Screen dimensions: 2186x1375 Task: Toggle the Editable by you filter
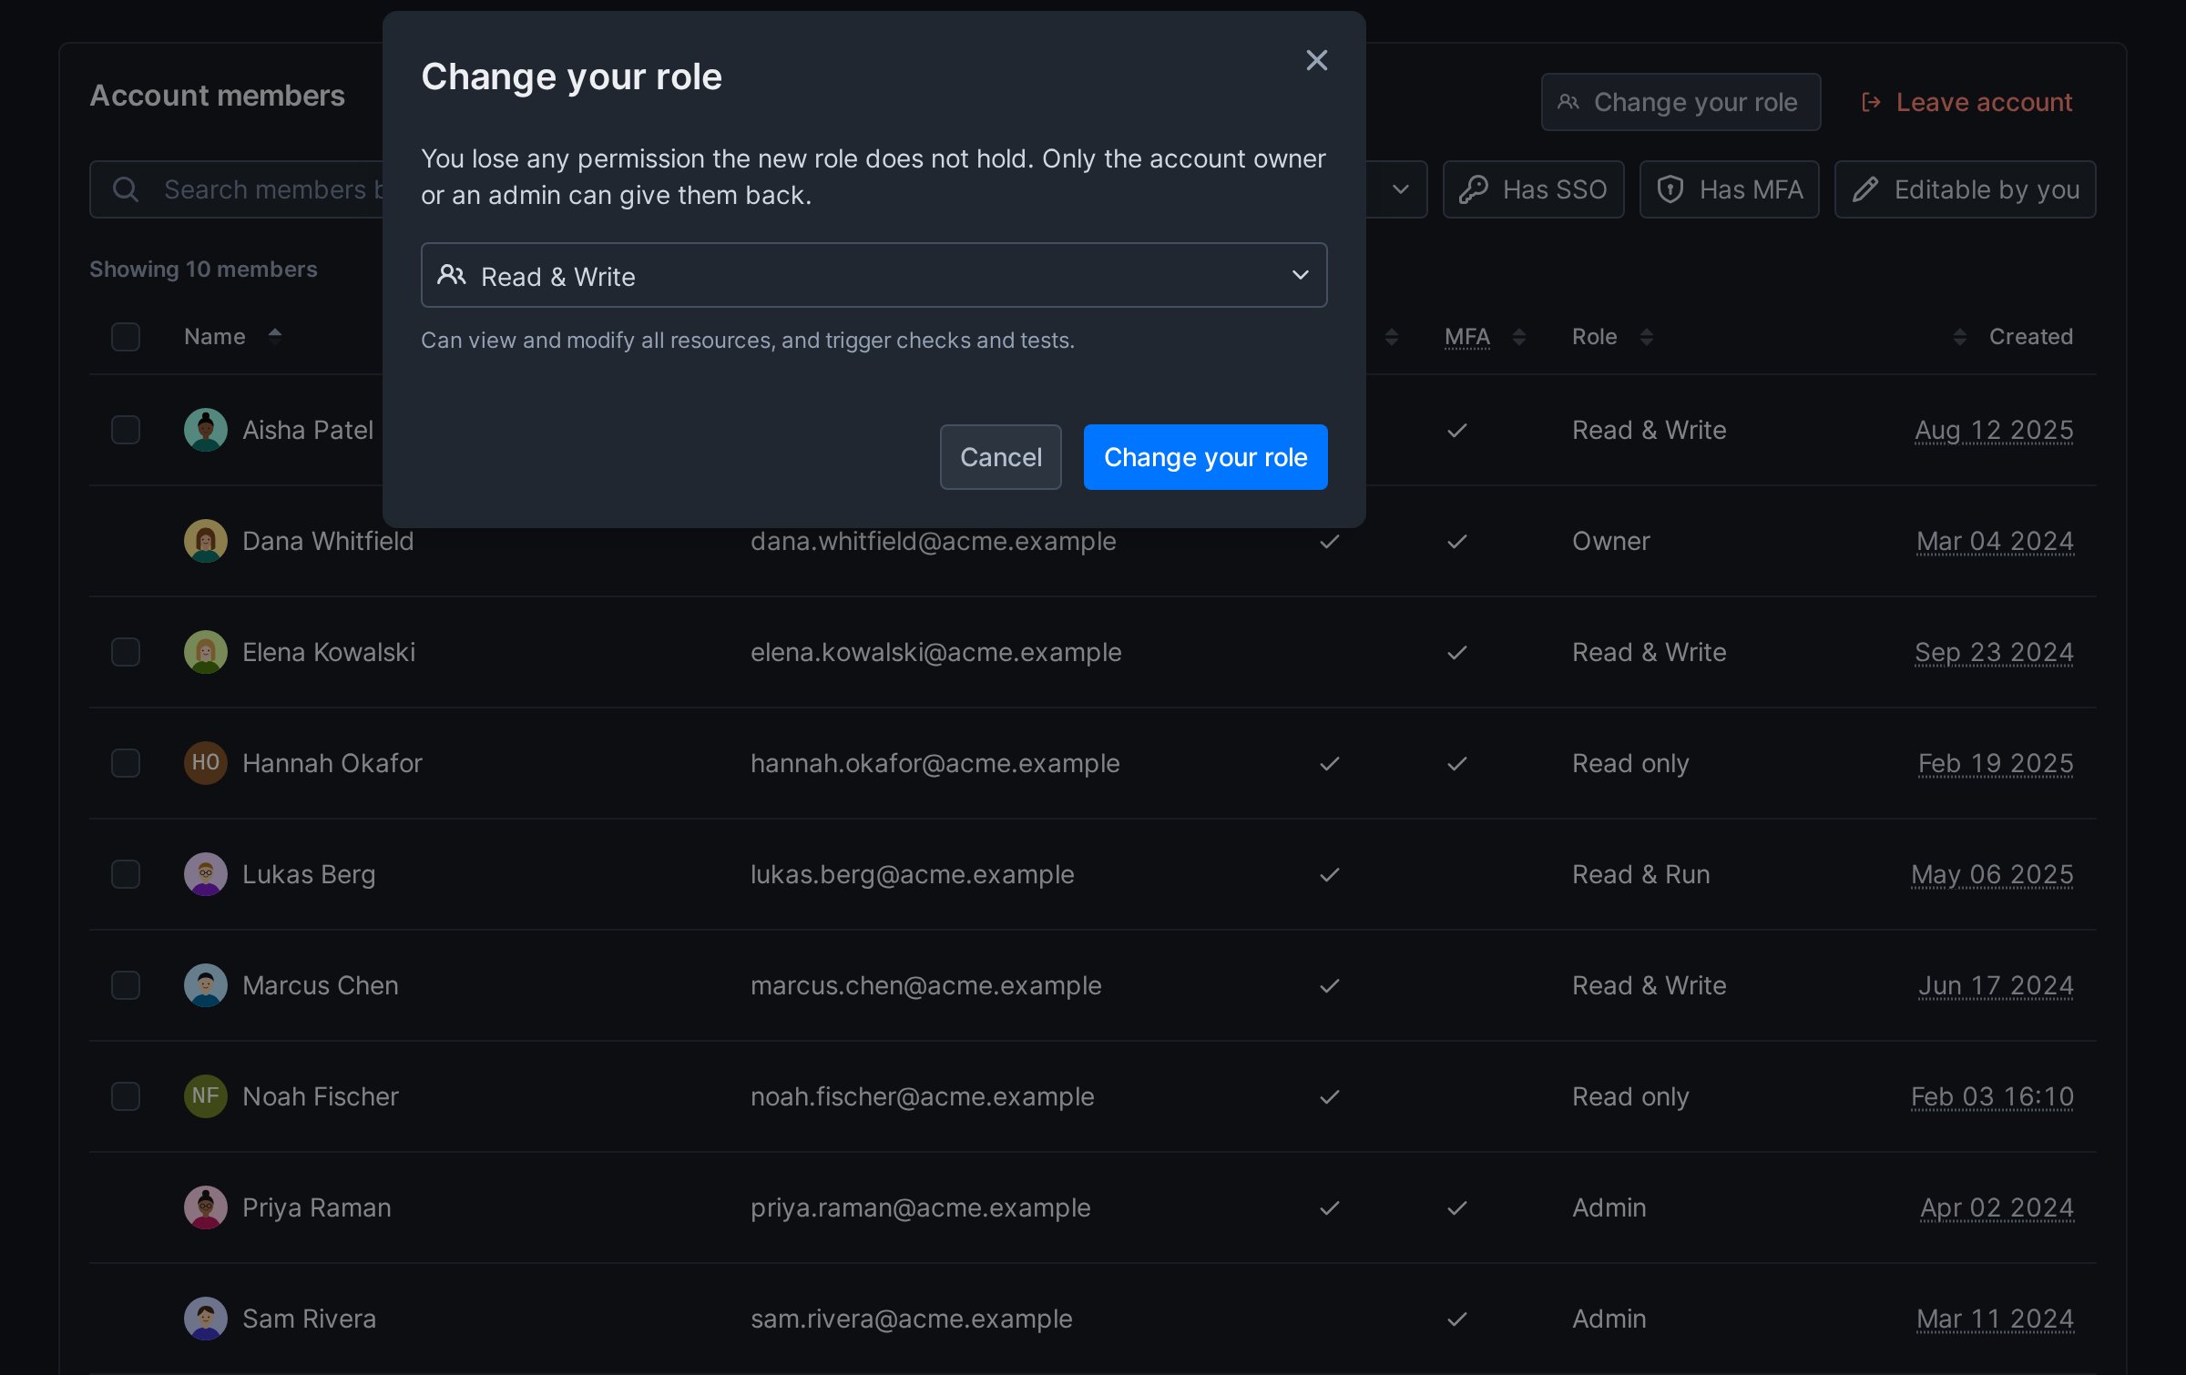coord(1965,189)
